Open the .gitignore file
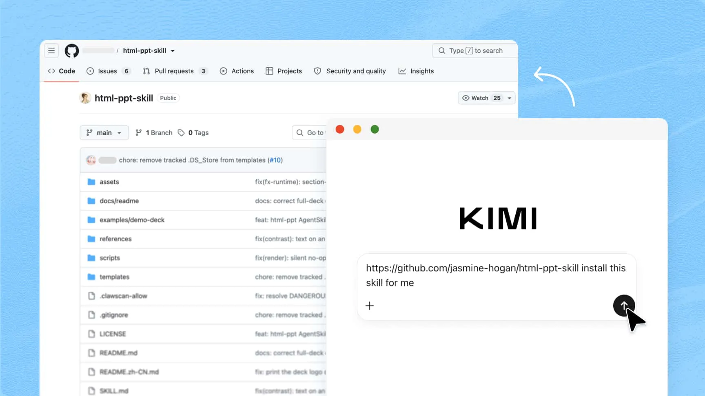Image resolution: width=705 pixels, height=396 pixels. tap(114, 315)
